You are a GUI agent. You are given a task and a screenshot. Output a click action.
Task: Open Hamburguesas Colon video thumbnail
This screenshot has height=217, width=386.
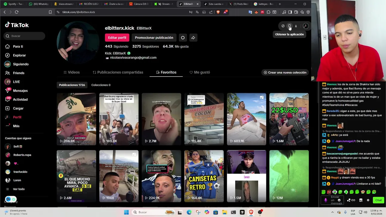click(204, 119)
